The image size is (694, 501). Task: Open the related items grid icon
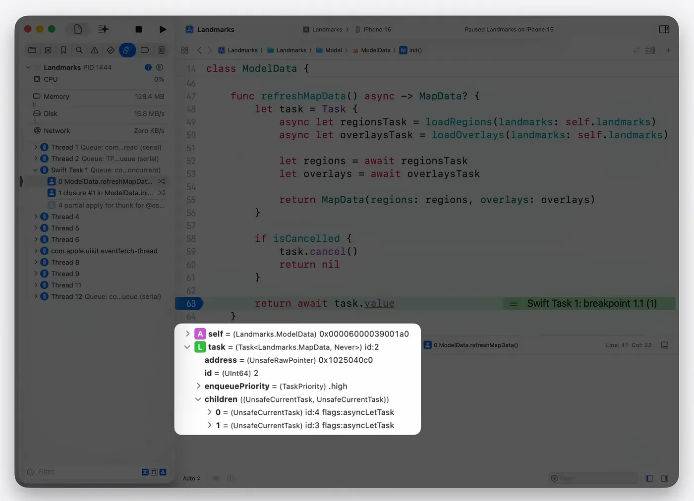click(184, 50)
